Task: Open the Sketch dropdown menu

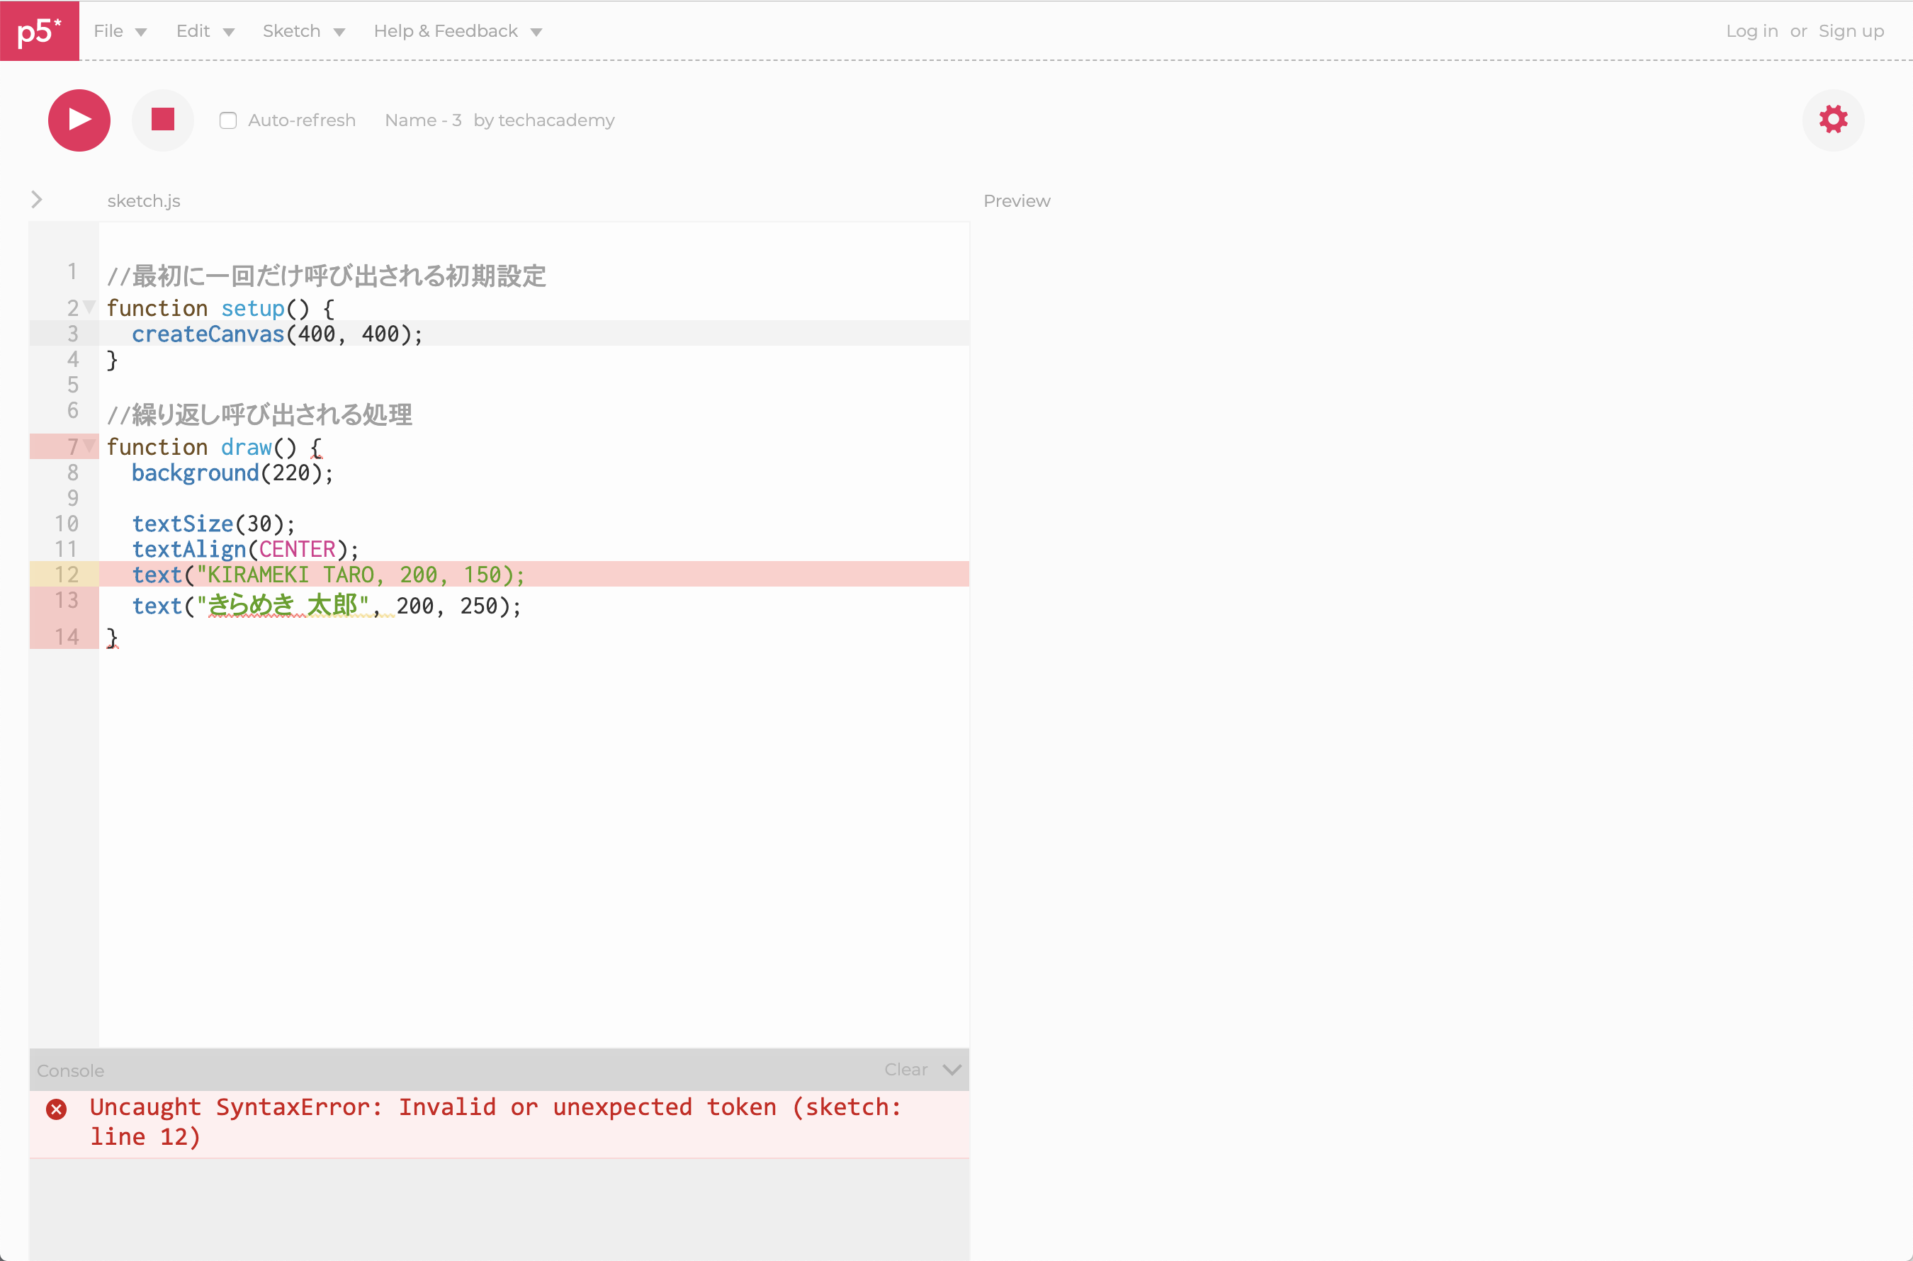Action: (303, 31)
